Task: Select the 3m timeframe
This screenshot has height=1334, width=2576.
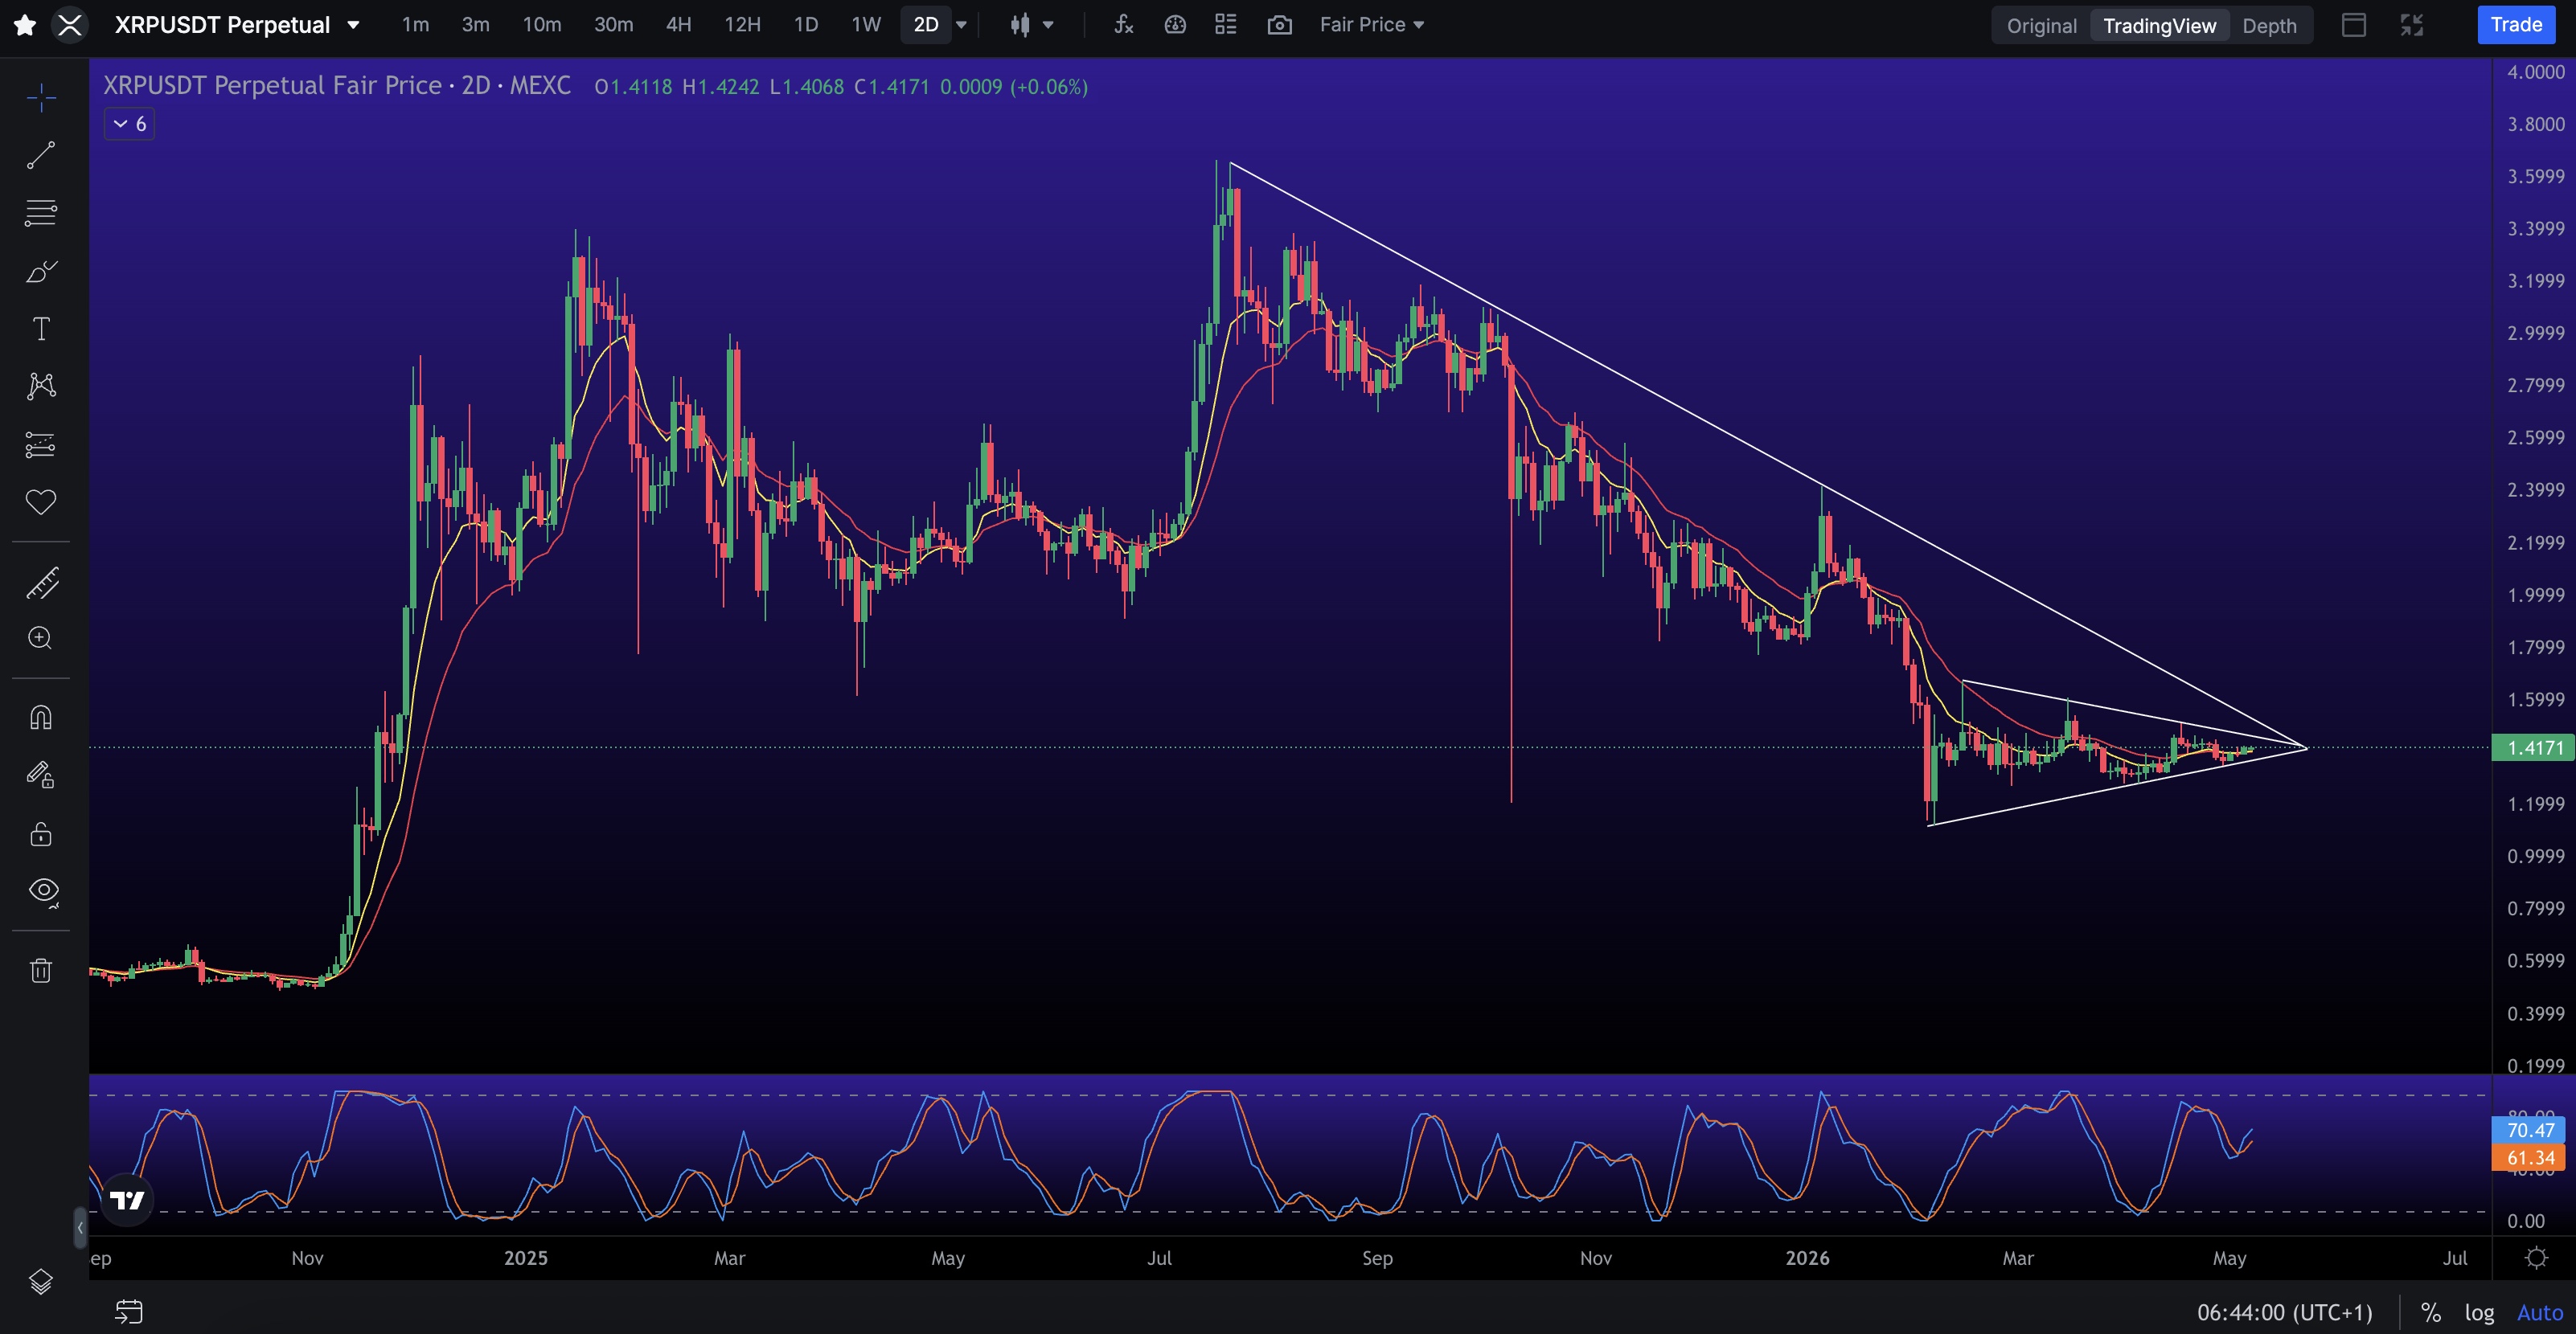Action: coord(476,25)
